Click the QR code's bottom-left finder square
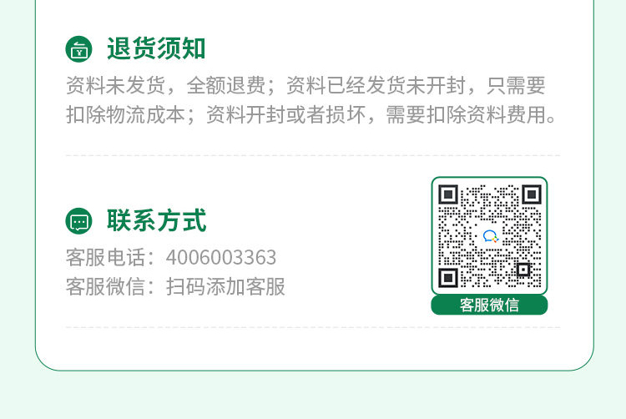Viewport: 626px width, 419px height. pyautogui.click(x=448, y=278)
